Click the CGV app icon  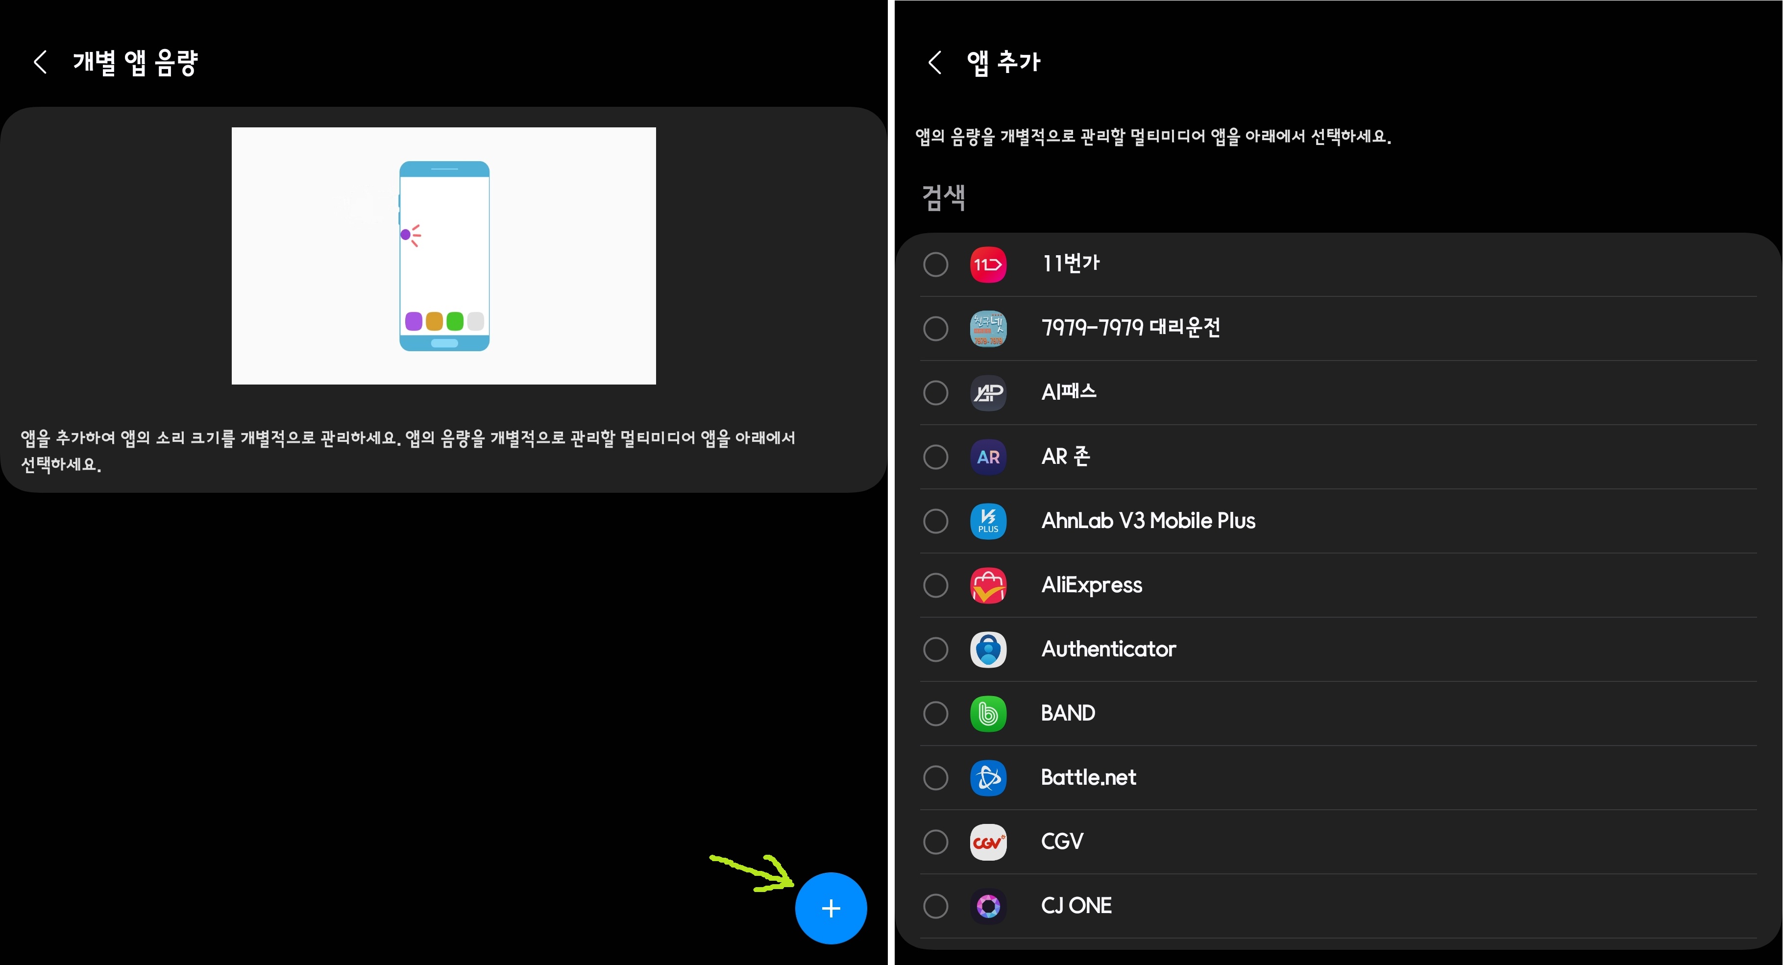[988, 843]
